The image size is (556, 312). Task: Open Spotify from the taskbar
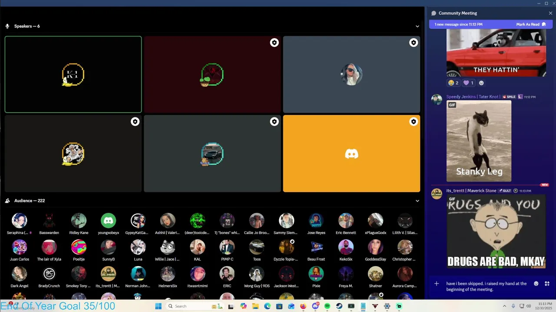click(x=327, y=306)
